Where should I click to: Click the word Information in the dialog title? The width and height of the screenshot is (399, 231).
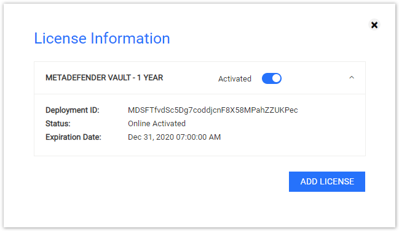pos(130,38)
